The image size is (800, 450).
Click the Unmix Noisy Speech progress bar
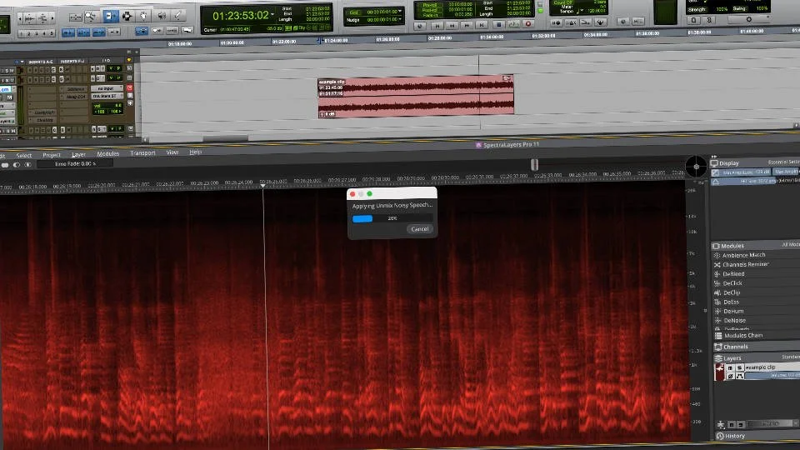click(392, 218)
